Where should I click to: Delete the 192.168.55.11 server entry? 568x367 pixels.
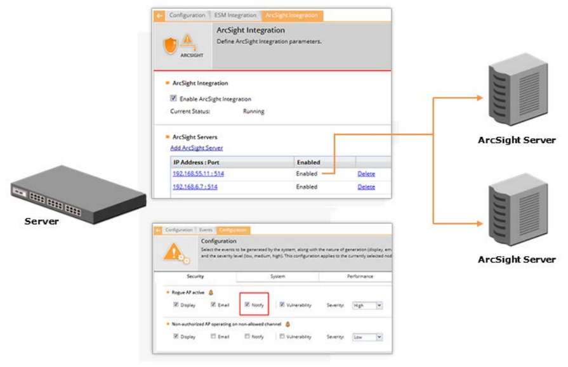(366, 174)
